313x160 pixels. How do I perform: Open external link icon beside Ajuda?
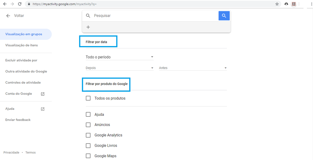point(42,109)
